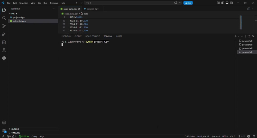This screenshot has width=257, height=138.
Task: Open the Terminal menu
Action: (x=54, y=3)
